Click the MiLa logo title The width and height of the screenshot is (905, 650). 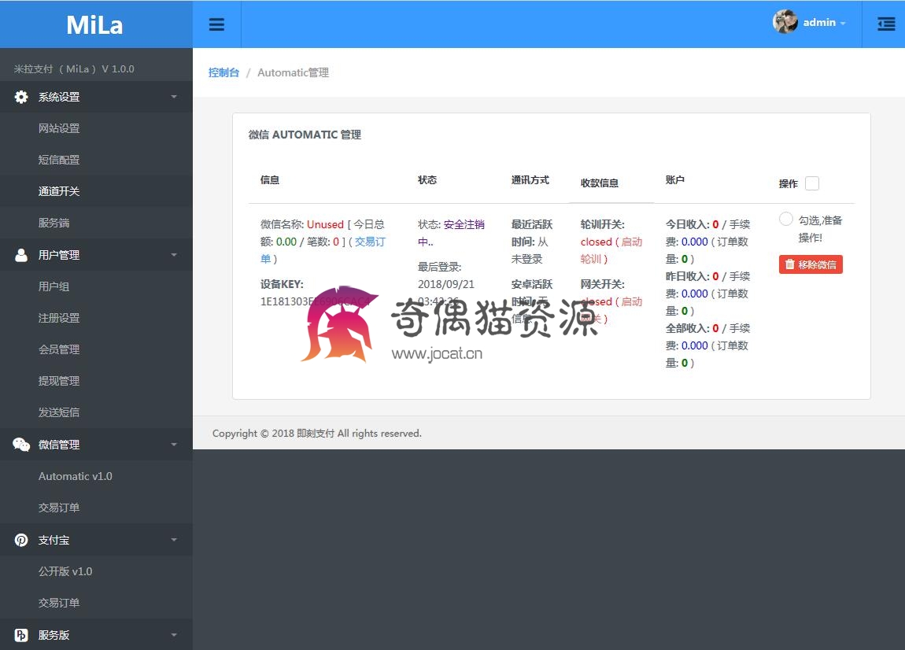tap(94, 25)
